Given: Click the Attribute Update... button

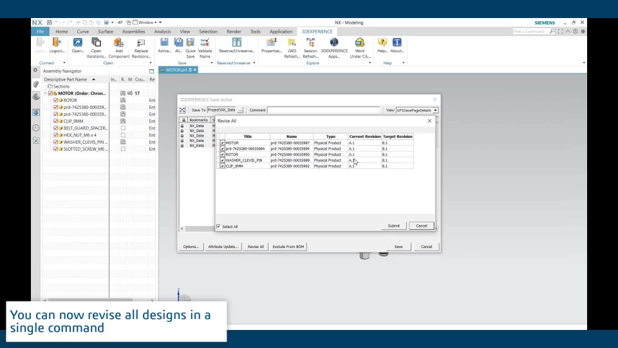Looking at the screenshot, I should point(223,247).
